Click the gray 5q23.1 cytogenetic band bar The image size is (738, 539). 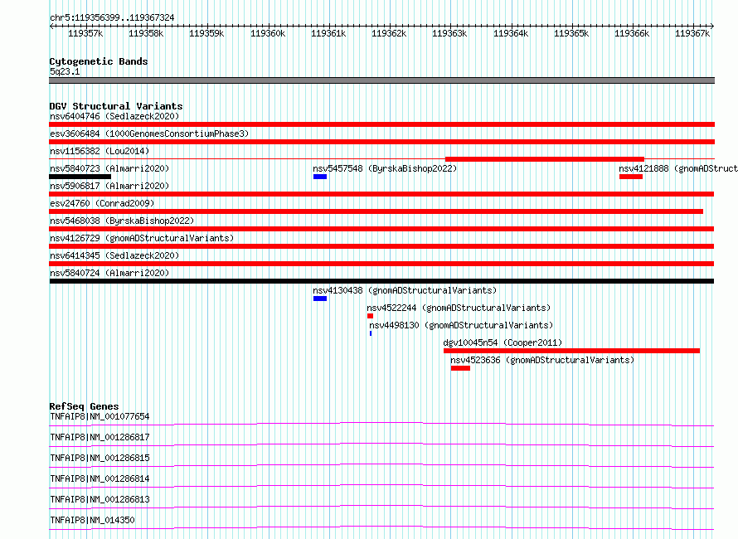381,80
